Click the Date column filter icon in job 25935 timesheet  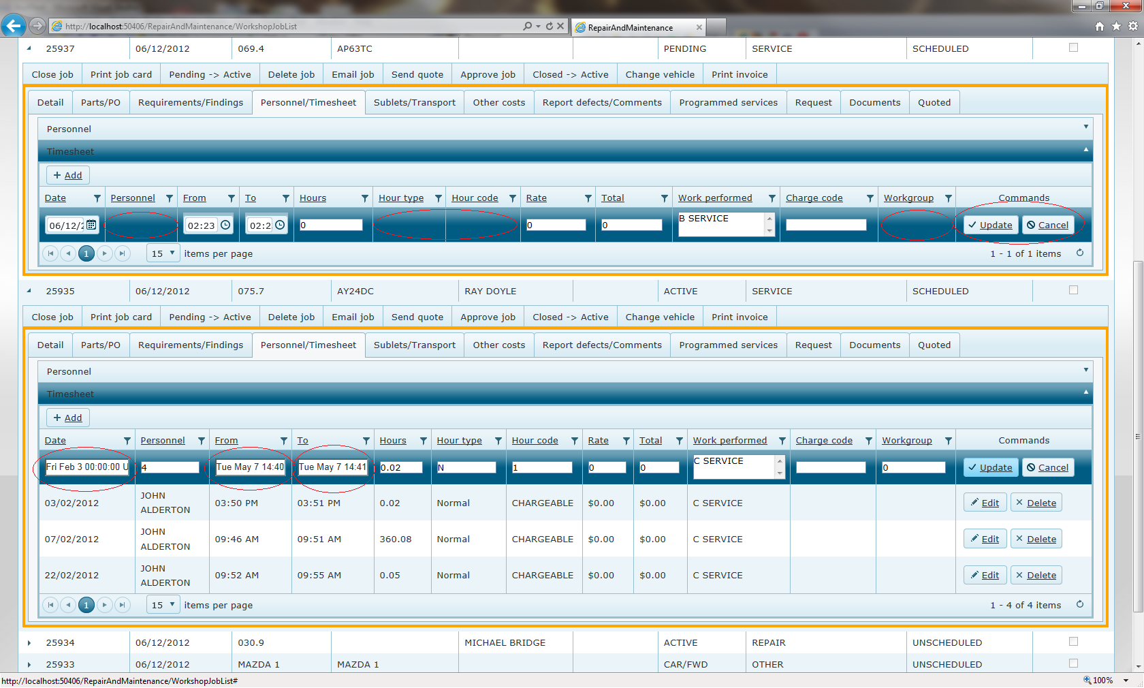click(127, 441)
